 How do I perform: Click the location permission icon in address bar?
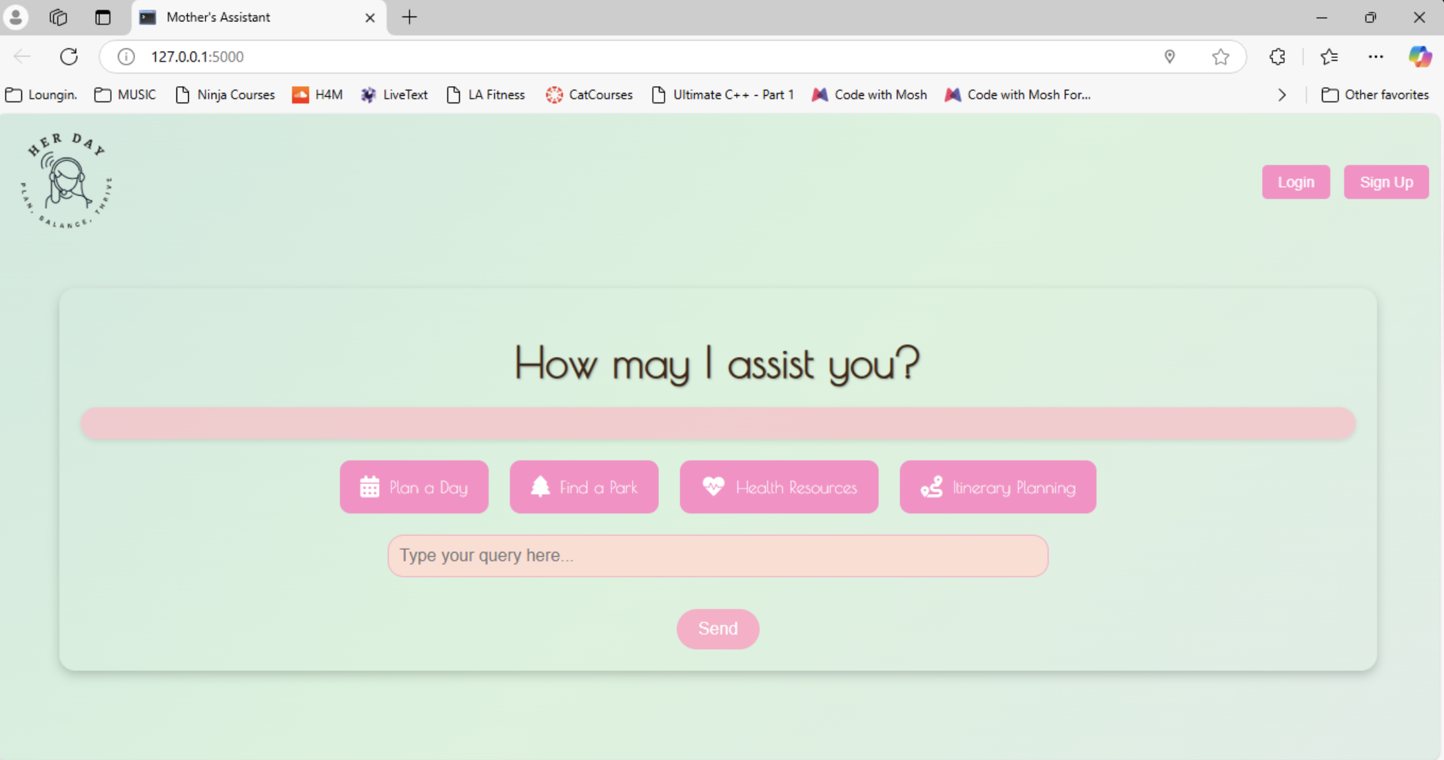coord(1170,57)
